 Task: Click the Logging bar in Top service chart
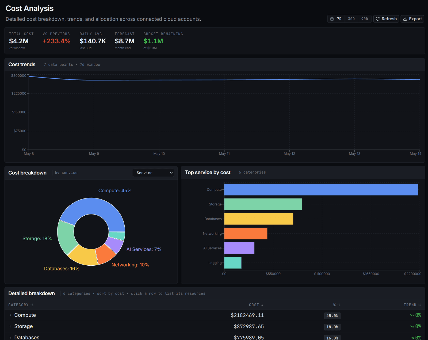pos(233,263)
